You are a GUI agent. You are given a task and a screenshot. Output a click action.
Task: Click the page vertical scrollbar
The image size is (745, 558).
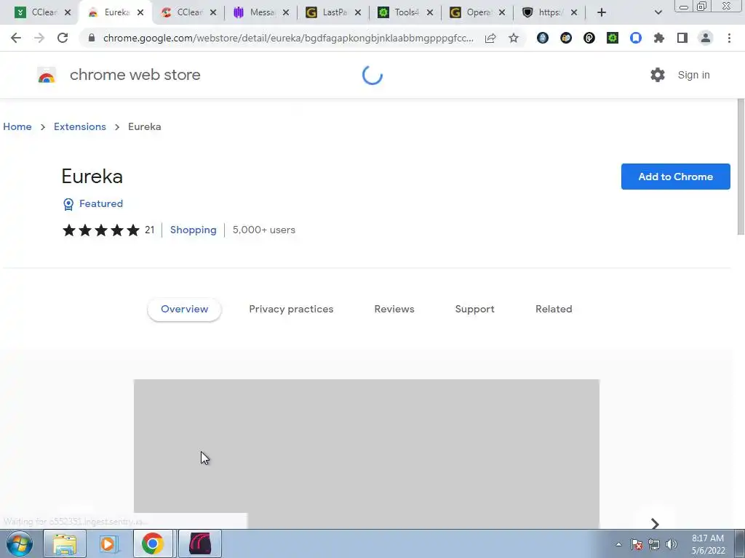741,166
